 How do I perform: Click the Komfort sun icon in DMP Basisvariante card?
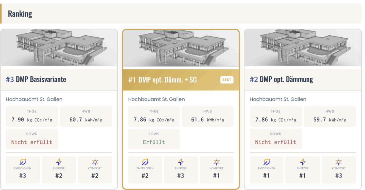click(95, 162)
